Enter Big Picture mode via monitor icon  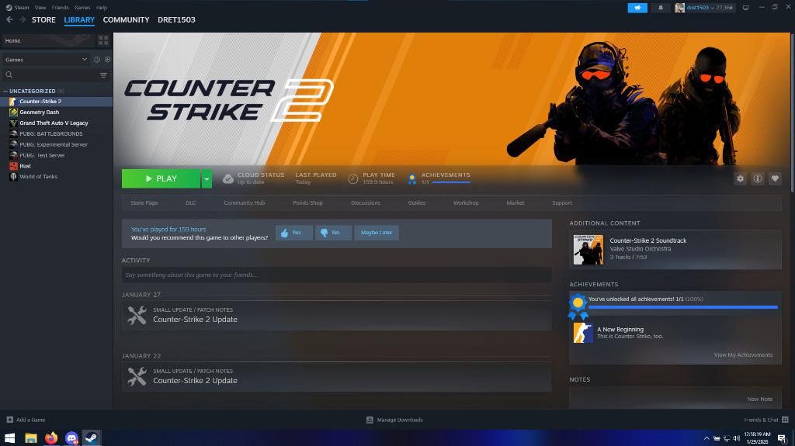pyautogui.click(x=746, y=8)
